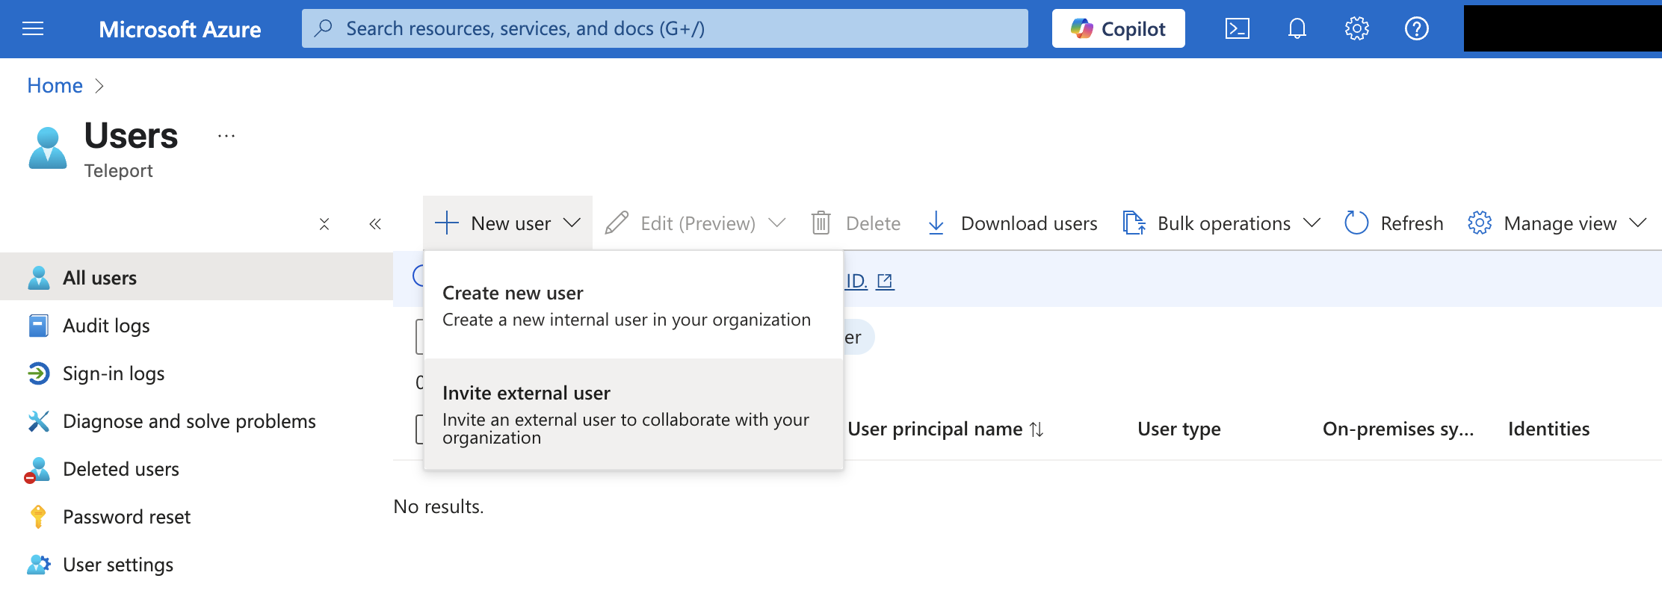Click Download users arrow icon
The height and width of the screenshot is (593, 1662).
[x=936, y=223]
